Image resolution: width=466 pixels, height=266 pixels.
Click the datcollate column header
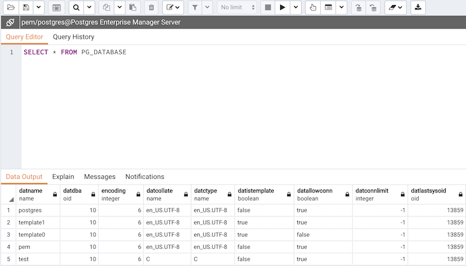coord(167,195)
